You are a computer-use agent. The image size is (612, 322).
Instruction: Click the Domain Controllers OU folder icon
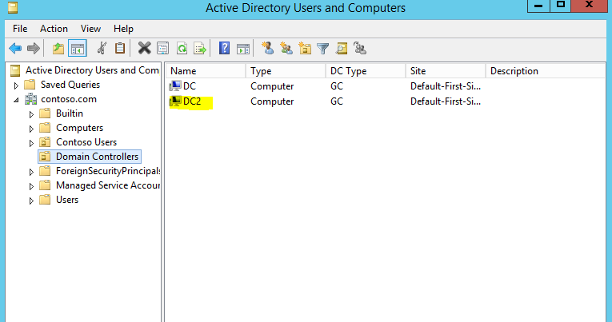46,157
